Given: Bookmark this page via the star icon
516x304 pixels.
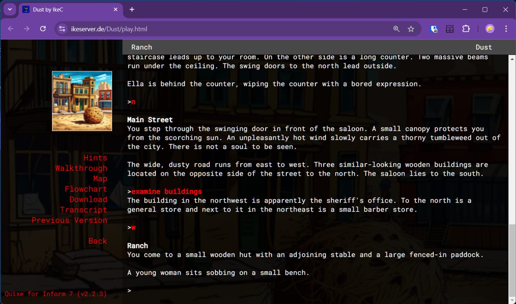Looking at the screenshot, I should [411, 28].
